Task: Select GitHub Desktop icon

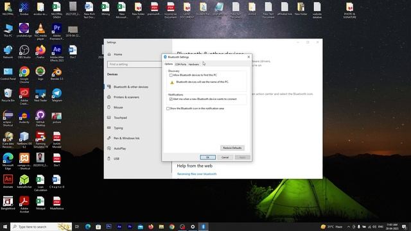Action: tap(40, 118)
